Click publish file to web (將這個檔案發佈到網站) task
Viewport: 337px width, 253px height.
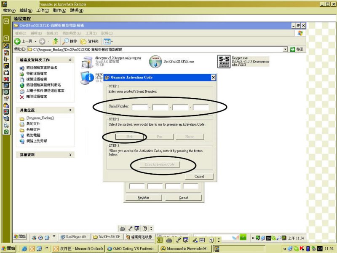click(x=43, y=85)
